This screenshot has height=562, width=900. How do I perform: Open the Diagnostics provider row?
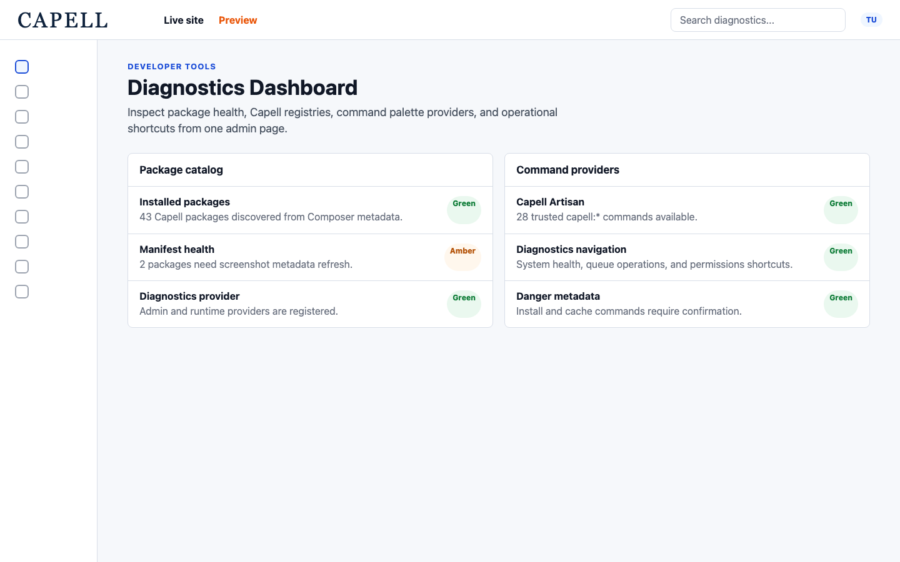[310, 304]
